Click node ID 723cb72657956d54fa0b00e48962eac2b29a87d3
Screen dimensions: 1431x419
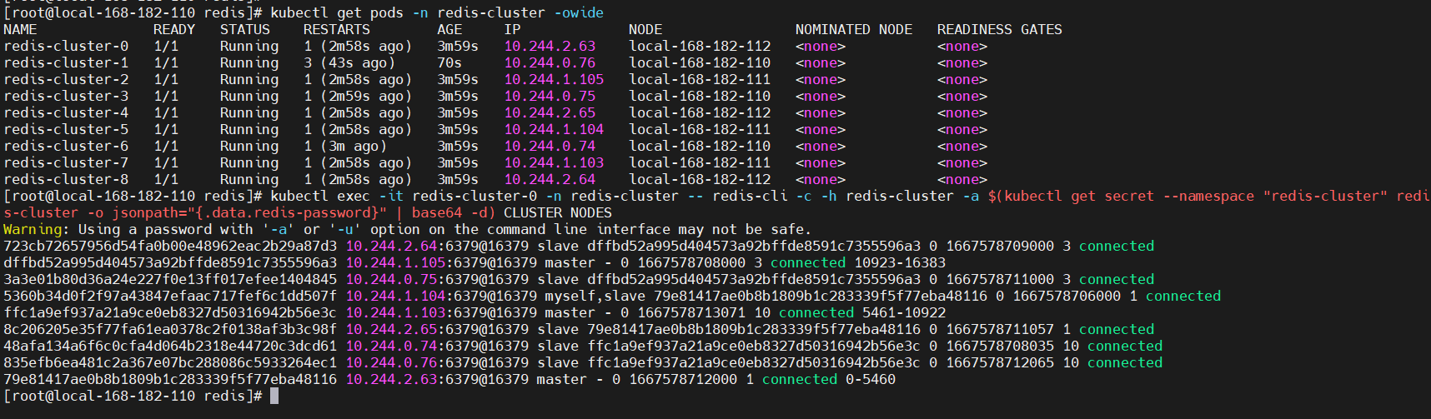click(x=170, y=246)
